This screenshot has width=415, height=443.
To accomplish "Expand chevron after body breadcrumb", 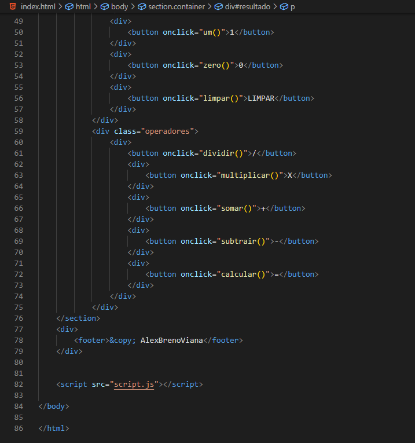I will [x=133, y=6].
